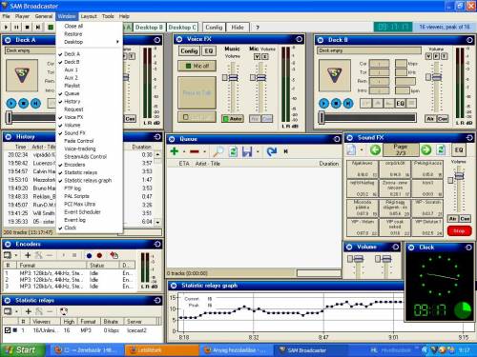This screenshot has width=477, height=357.
Task: Remove track with Queue red minus icon
Action: point(195,151)
